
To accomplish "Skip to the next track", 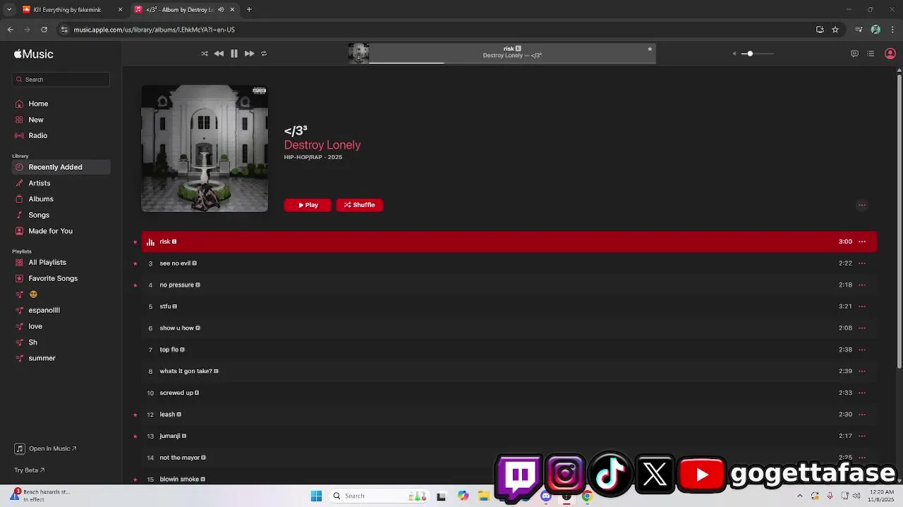I will point(249,54).
